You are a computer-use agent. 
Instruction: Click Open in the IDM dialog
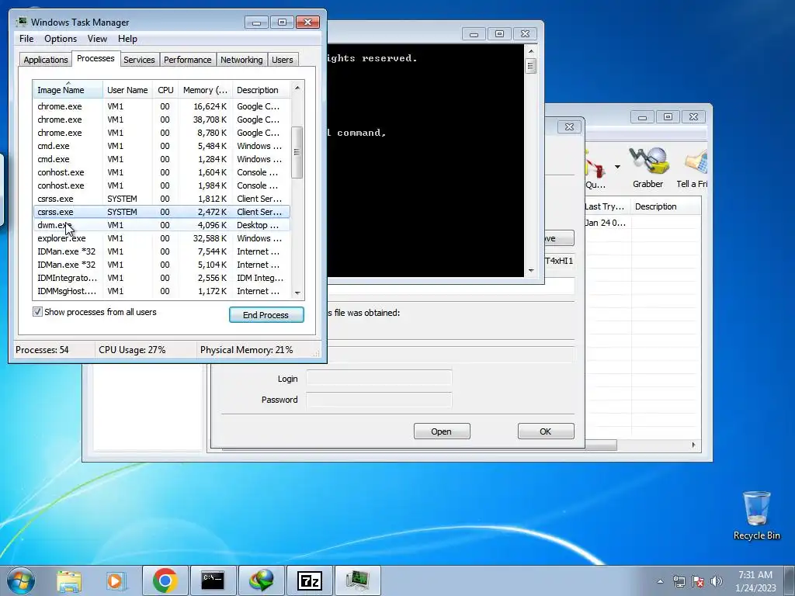pyautogui.click(x=442, y=431)
